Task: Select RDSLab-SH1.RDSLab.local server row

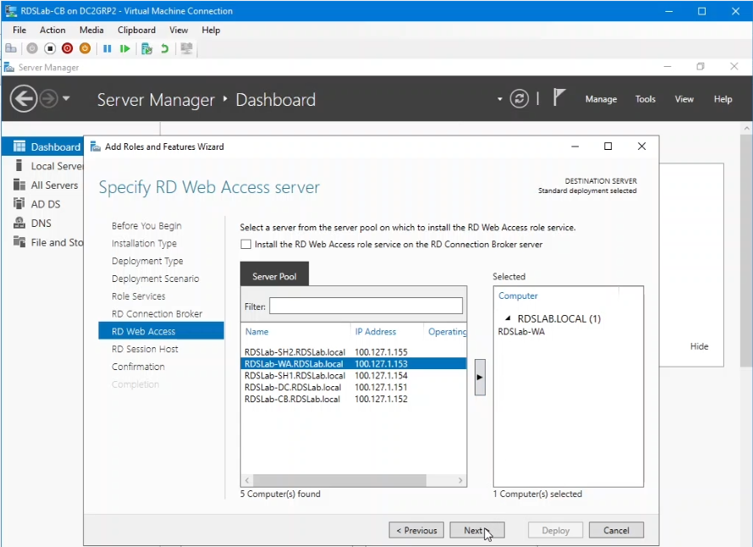Action: click(354, 375)
